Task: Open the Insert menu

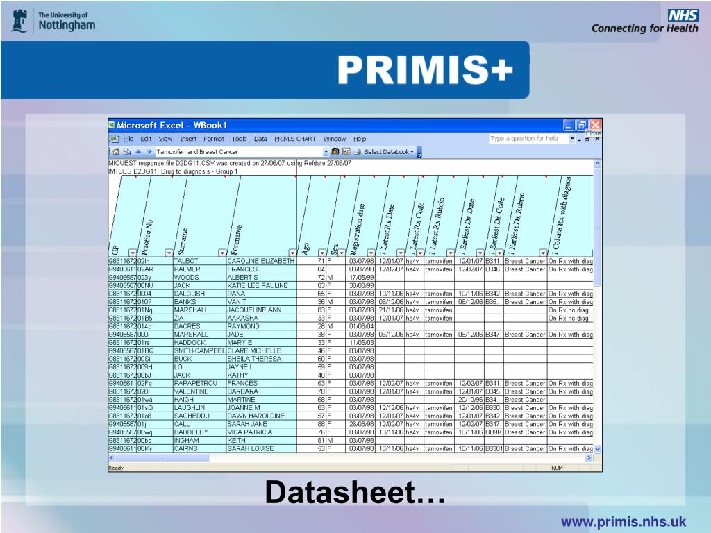Action: [x=188, y=139]
